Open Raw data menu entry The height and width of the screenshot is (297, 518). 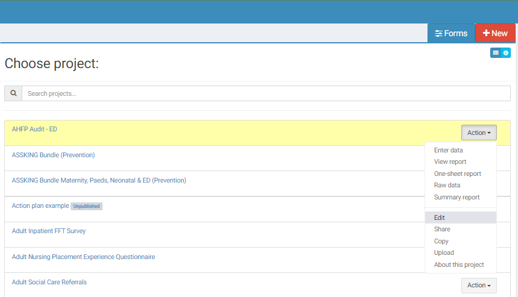click(447, 185)
